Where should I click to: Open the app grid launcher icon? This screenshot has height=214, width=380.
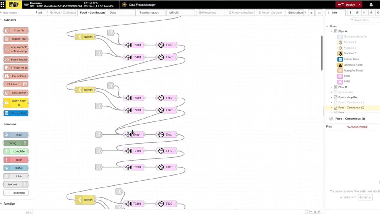pyautogui.click(x=2, y=4)
